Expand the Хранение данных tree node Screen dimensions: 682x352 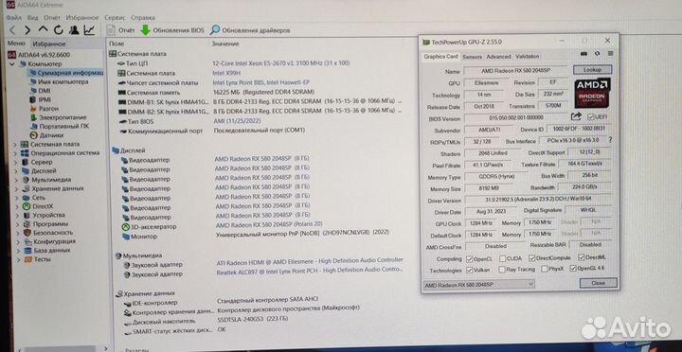(x=17, y=188)
